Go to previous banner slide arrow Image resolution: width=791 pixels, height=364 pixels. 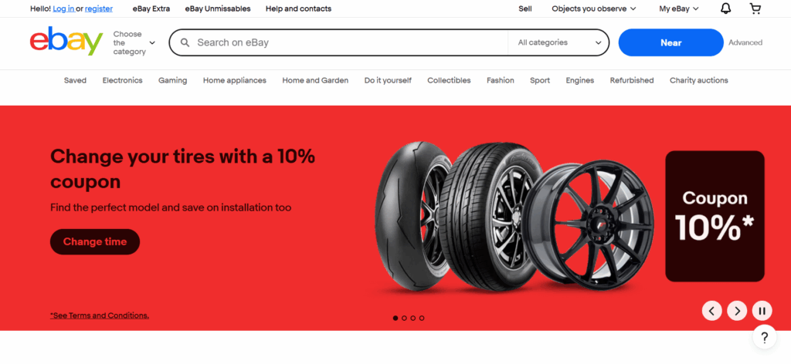711,311
